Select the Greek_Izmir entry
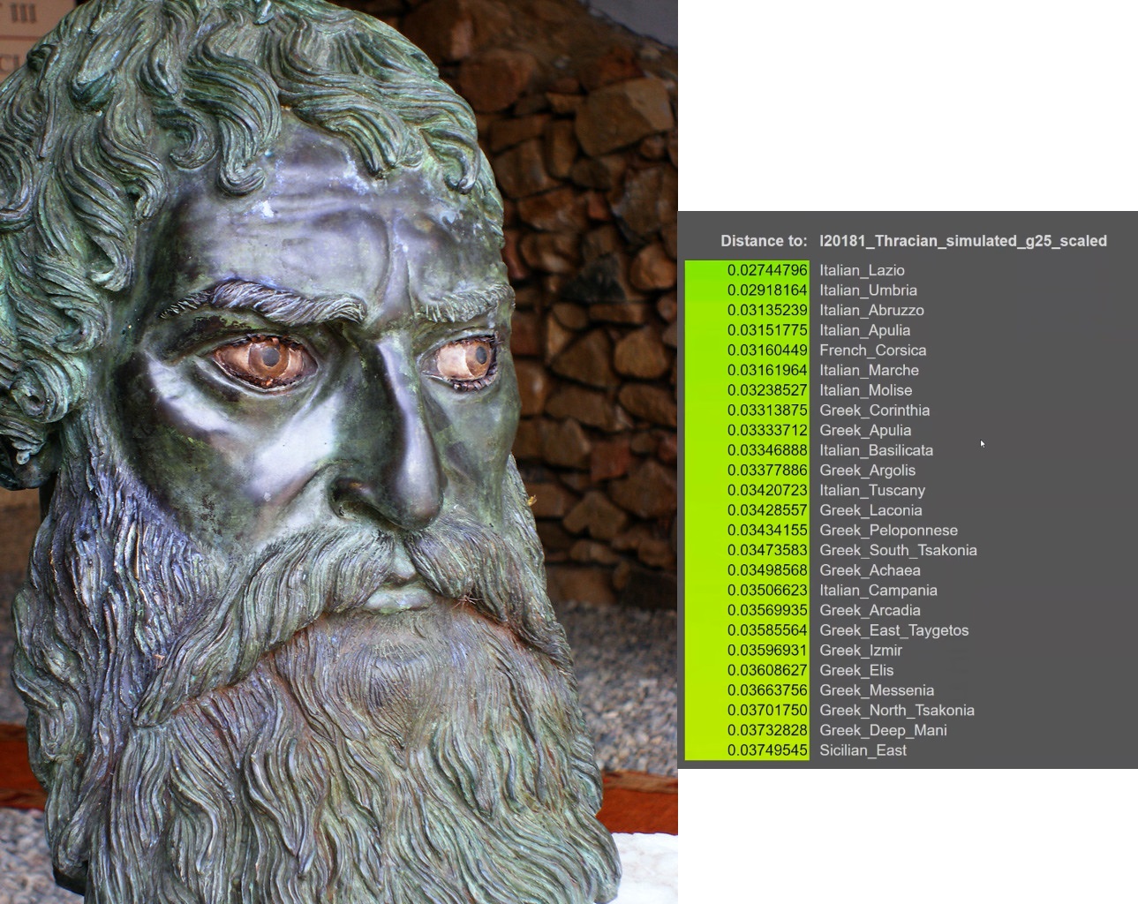This screenshot has height=904, width=1138. point(861,651)
